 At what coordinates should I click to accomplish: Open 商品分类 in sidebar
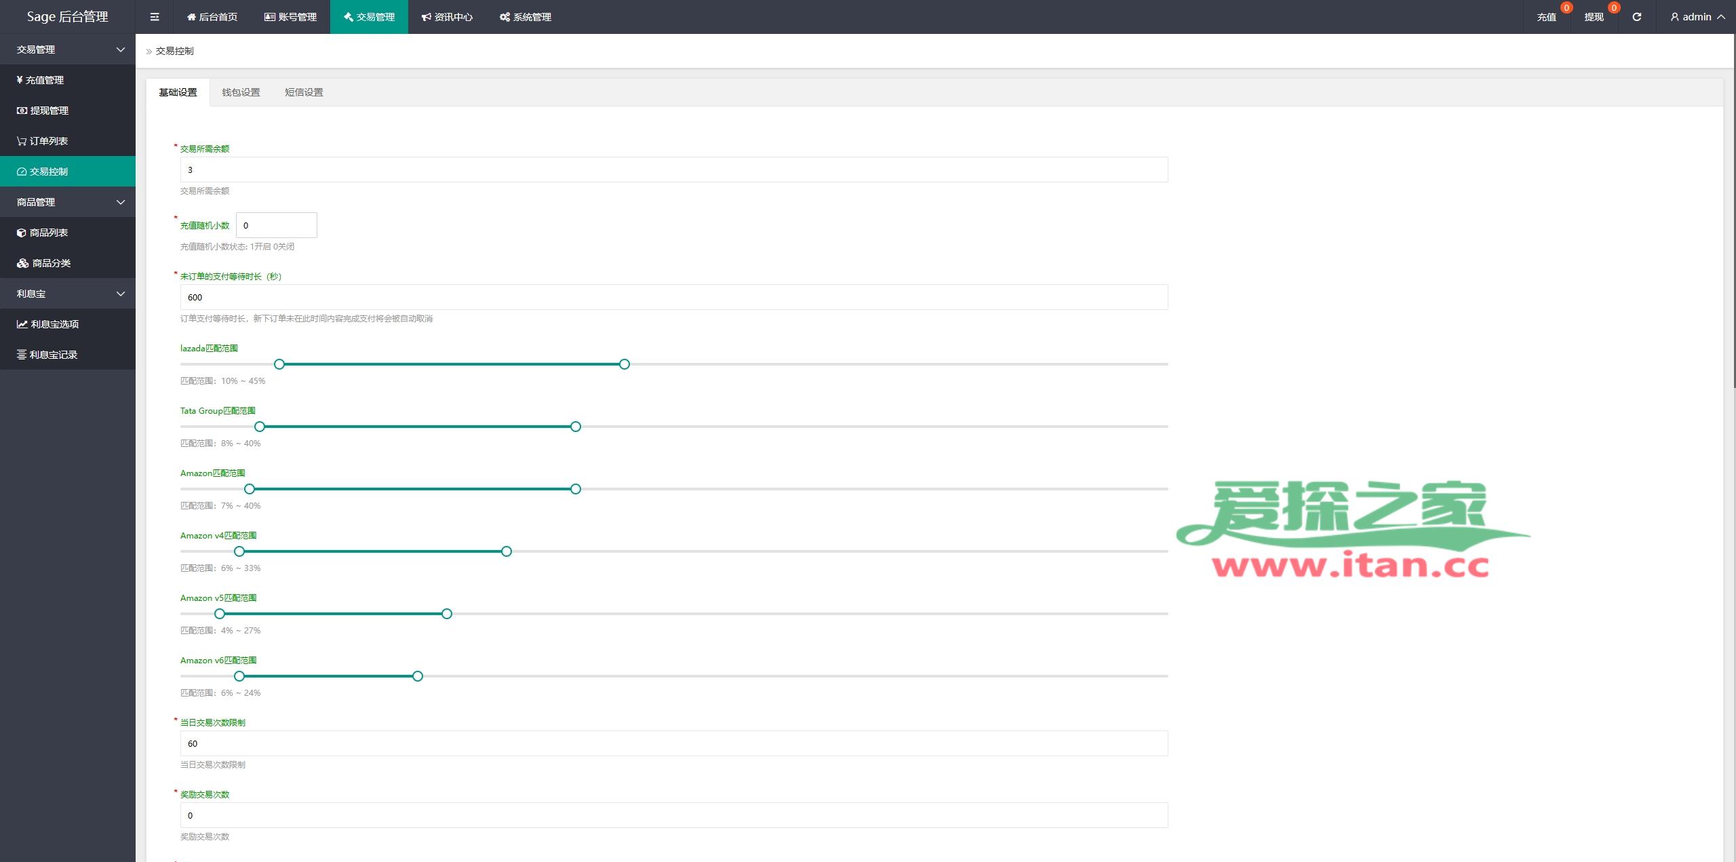click(x=51, y=263)
